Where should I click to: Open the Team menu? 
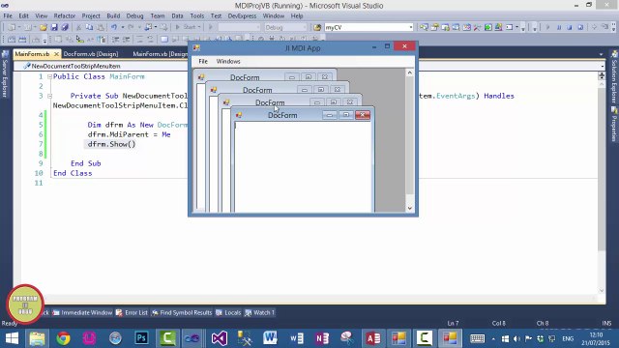point(158,15)
